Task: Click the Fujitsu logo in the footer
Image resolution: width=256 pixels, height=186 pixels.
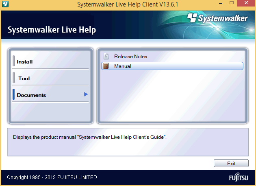Action: 239,177
